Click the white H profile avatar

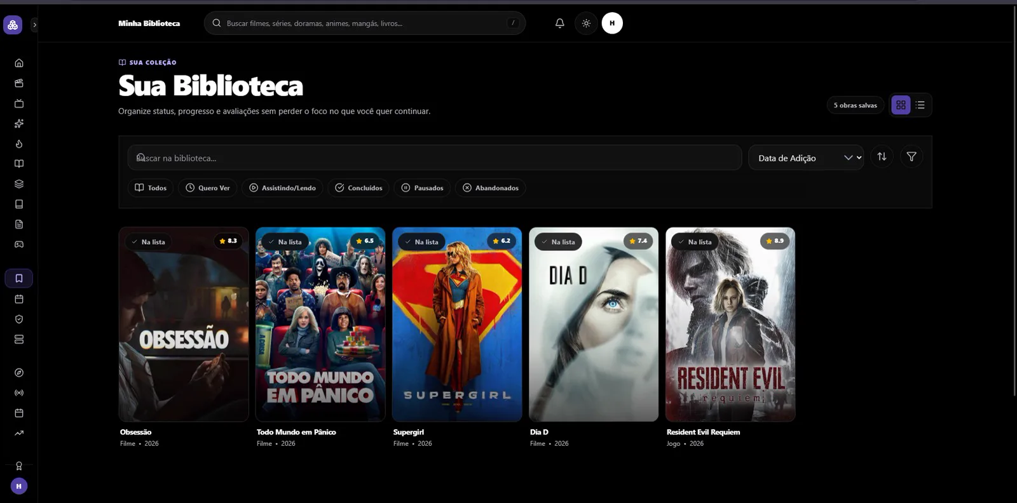pos(612,23)
